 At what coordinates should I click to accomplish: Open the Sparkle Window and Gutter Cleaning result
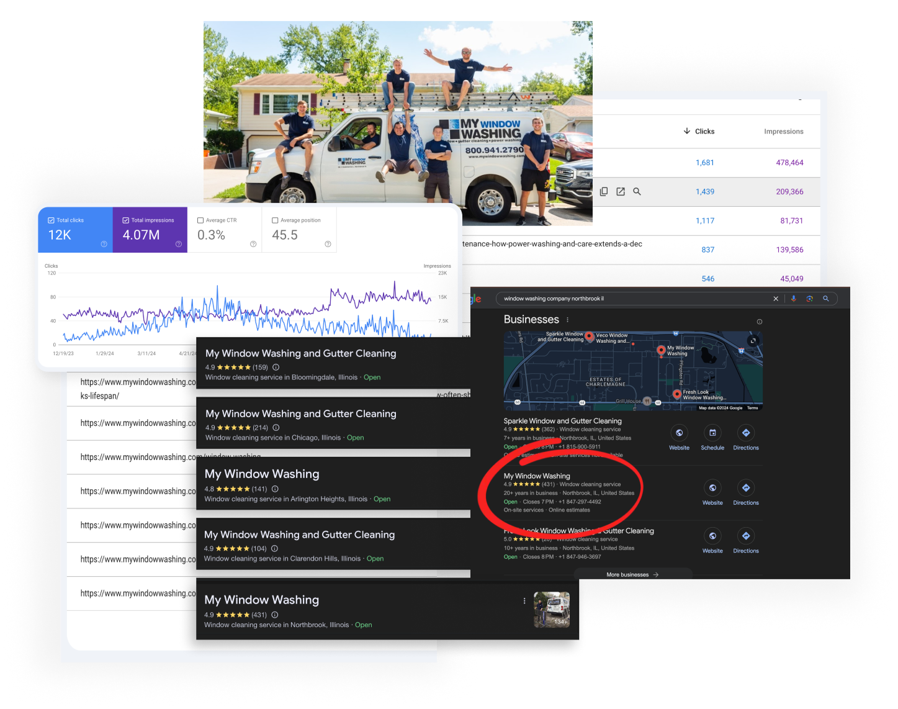[x=562, y=421]
